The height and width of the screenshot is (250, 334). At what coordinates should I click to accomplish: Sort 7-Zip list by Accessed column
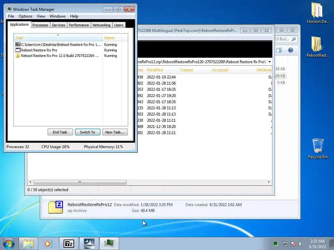[226, 70]
